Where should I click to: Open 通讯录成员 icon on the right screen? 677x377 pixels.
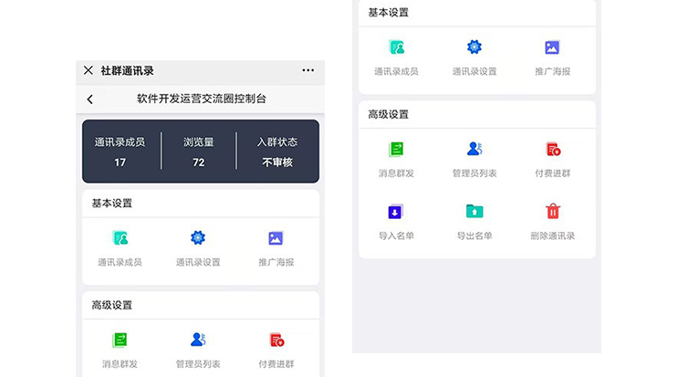[x=396, y=47]
